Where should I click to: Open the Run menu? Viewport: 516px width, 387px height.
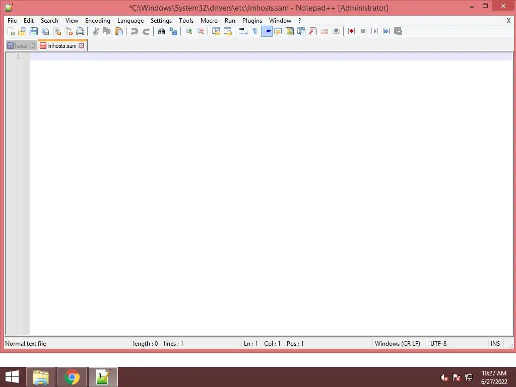pyautogui.click(x=230, y=20)
